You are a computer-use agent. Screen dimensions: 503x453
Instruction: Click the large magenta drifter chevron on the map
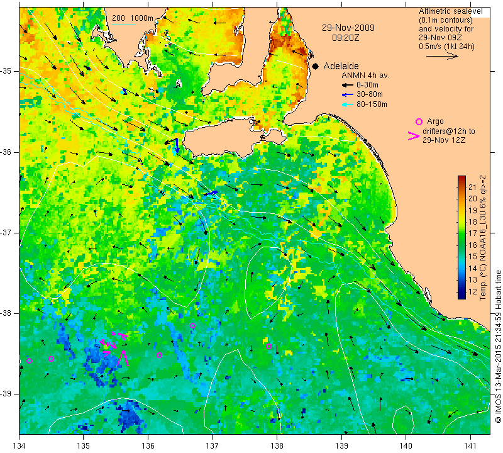[x=123, y=358]
